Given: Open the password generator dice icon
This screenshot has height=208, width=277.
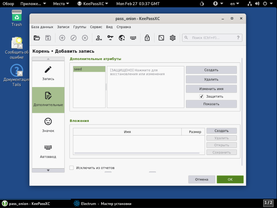Looking at the screenshot, I should point(161,38).
